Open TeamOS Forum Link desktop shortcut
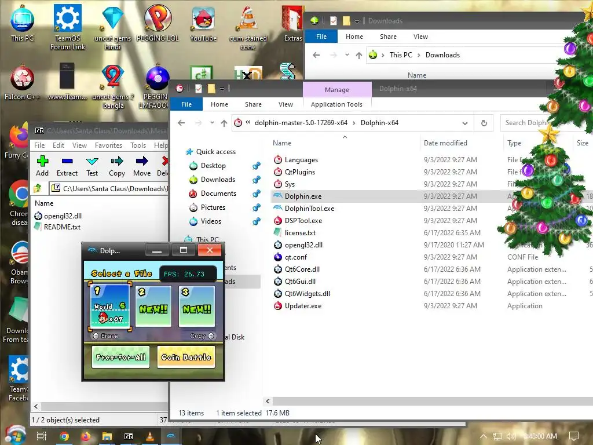The width and height of the screenshot is (593, 445). click(68, 27)
